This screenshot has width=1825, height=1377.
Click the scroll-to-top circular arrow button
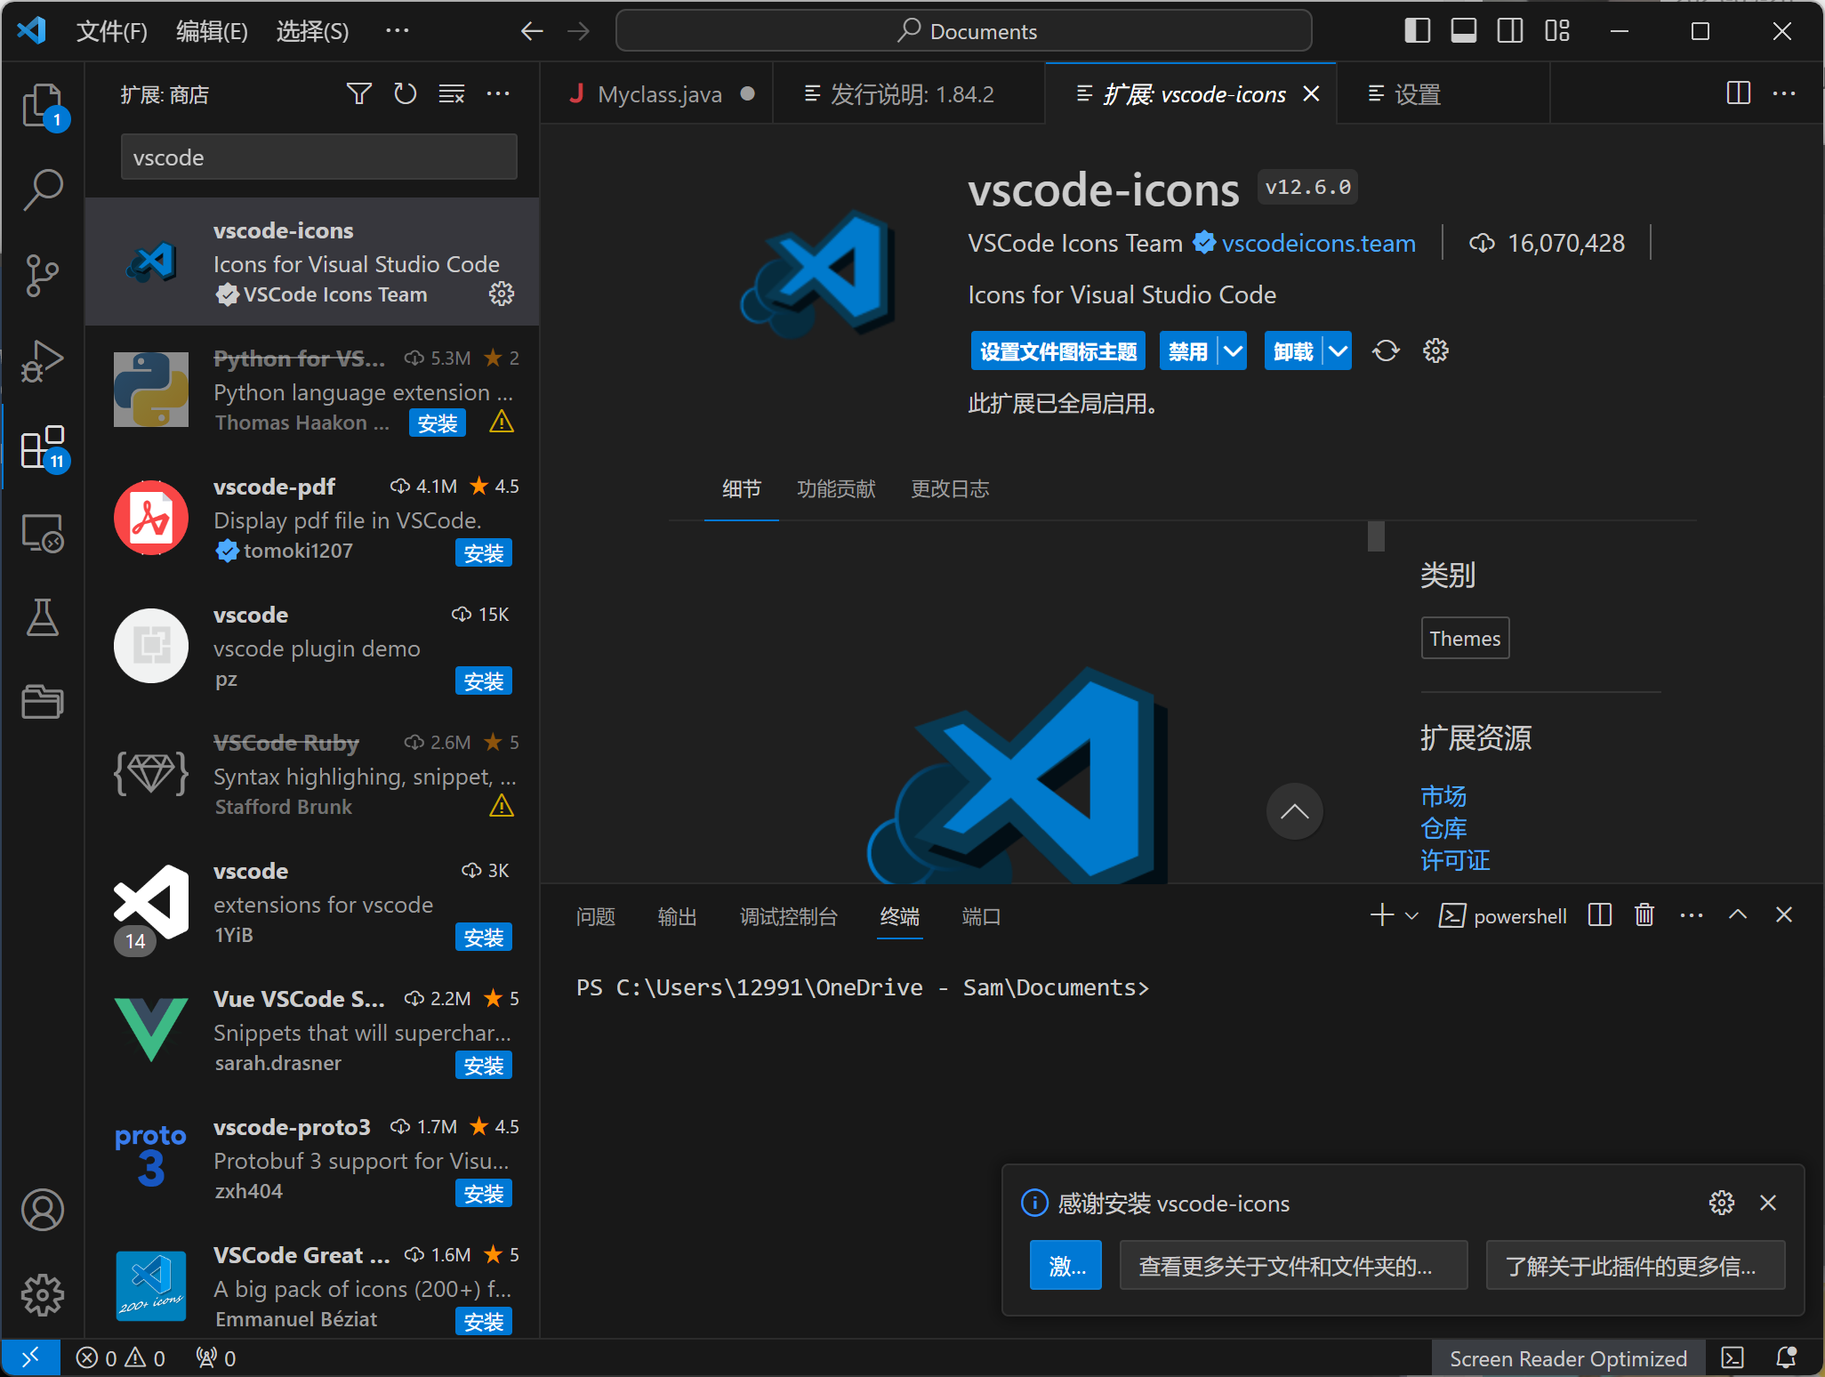click(1295, 811)
